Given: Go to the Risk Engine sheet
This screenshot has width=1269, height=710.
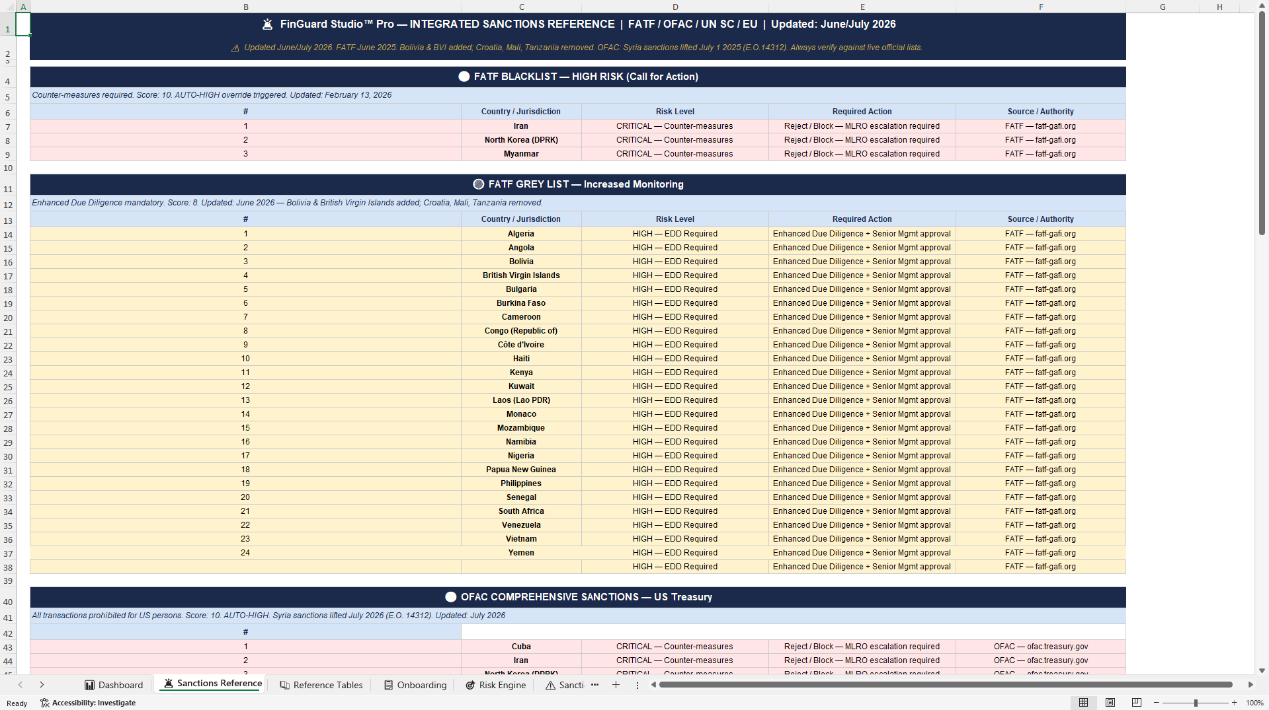Looking at the screenshot, I should click(x=496, y=685).
